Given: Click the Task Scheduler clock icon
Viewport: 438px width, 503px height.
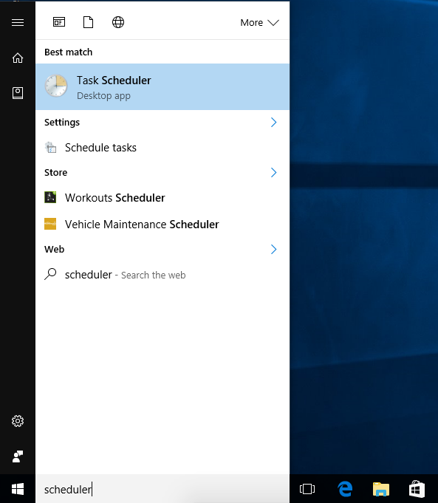Looking at the screenshot, I should 56,86.
